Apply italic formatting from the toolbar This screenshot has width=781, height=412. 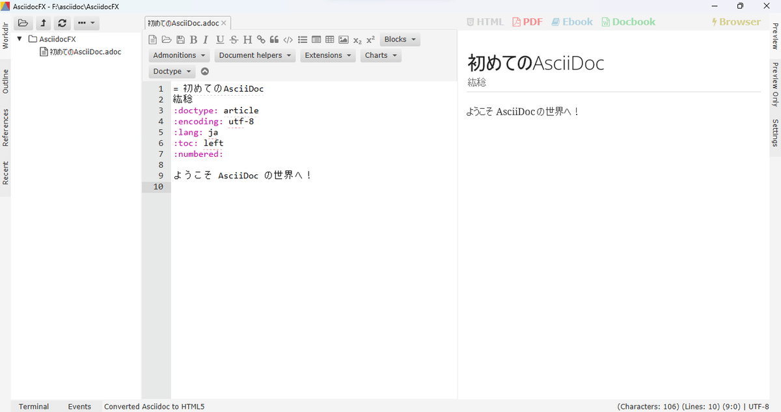coord(206,39)
